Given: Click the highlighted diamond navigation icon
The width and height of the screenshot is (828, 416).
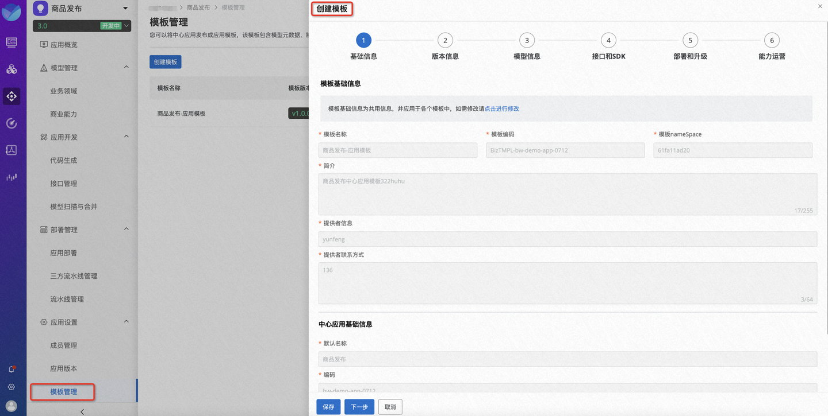Looking at the screenshot, I should [11, 96].
